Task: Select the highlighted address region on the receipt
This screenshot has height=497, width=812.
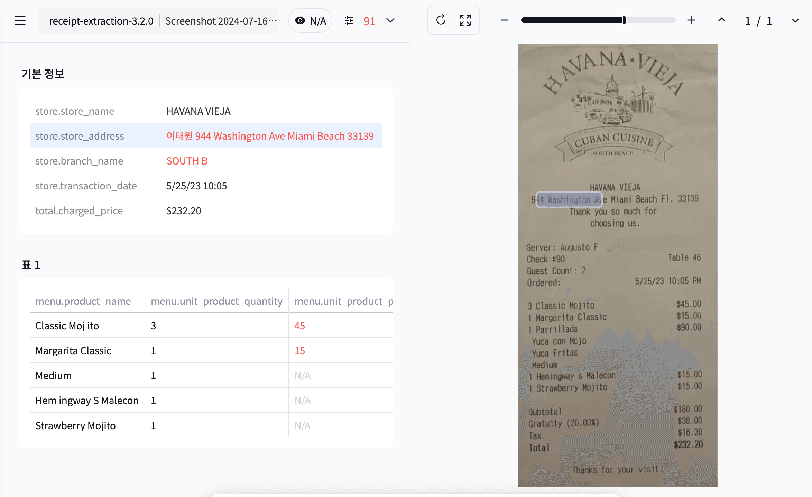Action: [569, 200]
